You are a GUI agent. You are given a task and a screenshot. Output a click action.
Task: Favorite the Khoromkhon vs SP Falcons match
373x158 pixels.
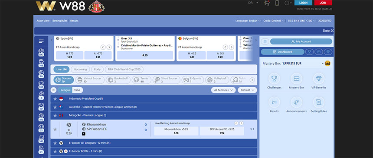pyautogui.click(x=55, y=130)
